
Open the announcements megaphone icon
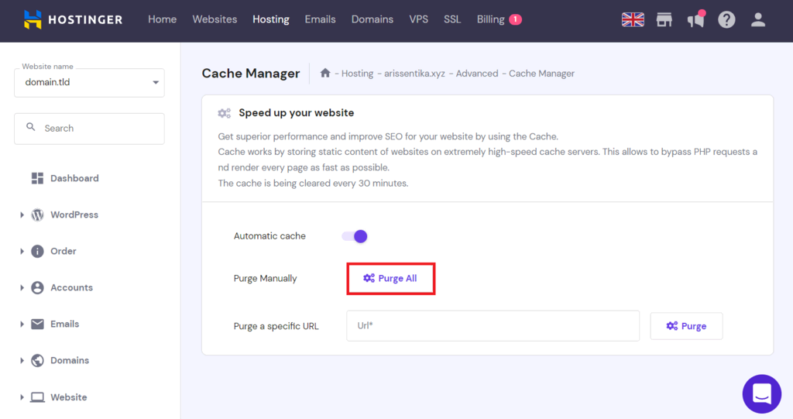pos(695,20)
